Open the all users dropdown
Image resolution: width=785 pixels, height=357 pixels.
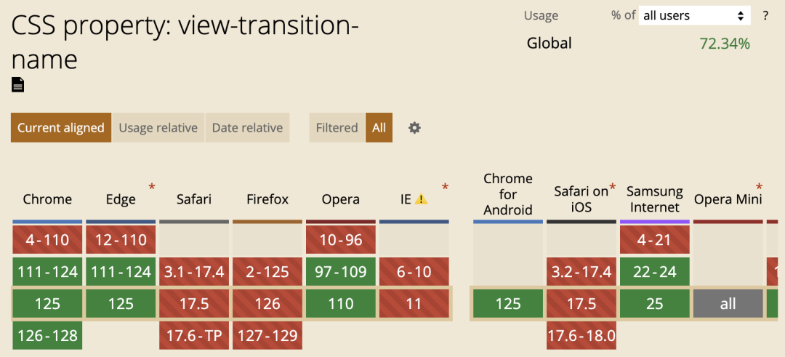pos(694,15)
